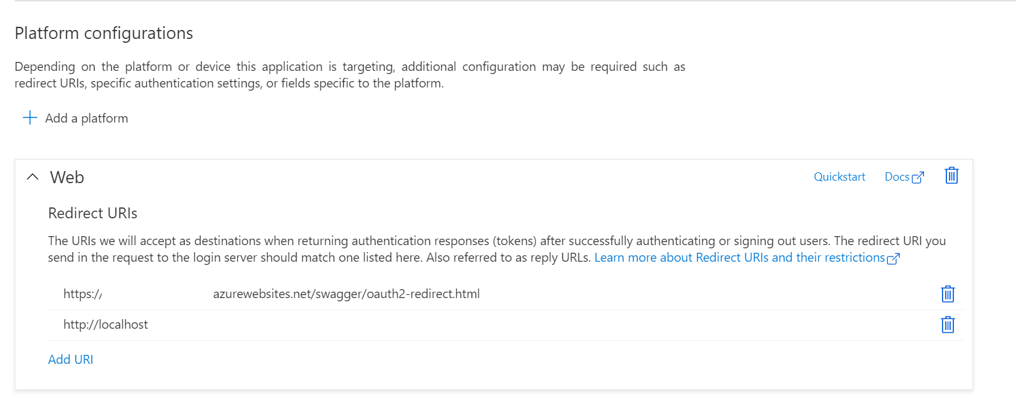
Task: Remove the azurewebsites.net redirect URI via trash icon
Action: pos(948,294)
